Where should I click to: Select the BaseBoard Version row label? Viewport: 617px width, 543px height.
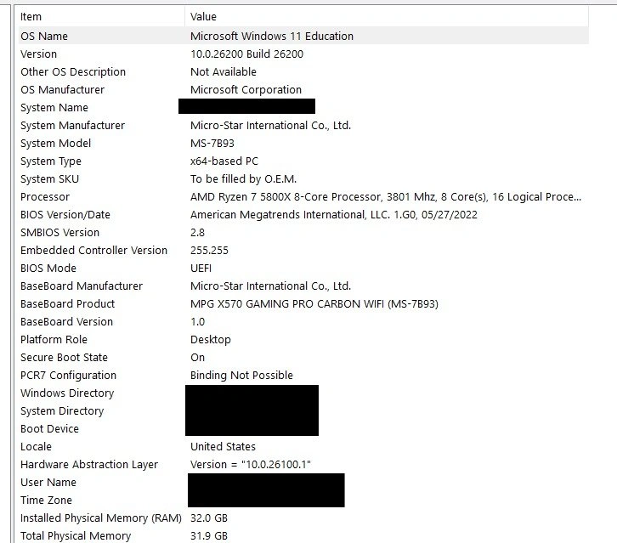67,322
